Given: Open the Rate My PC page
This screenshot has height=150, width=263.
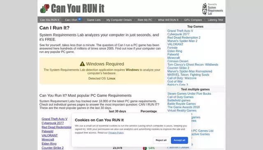Looking at the screenshot, I should point(145,20).
